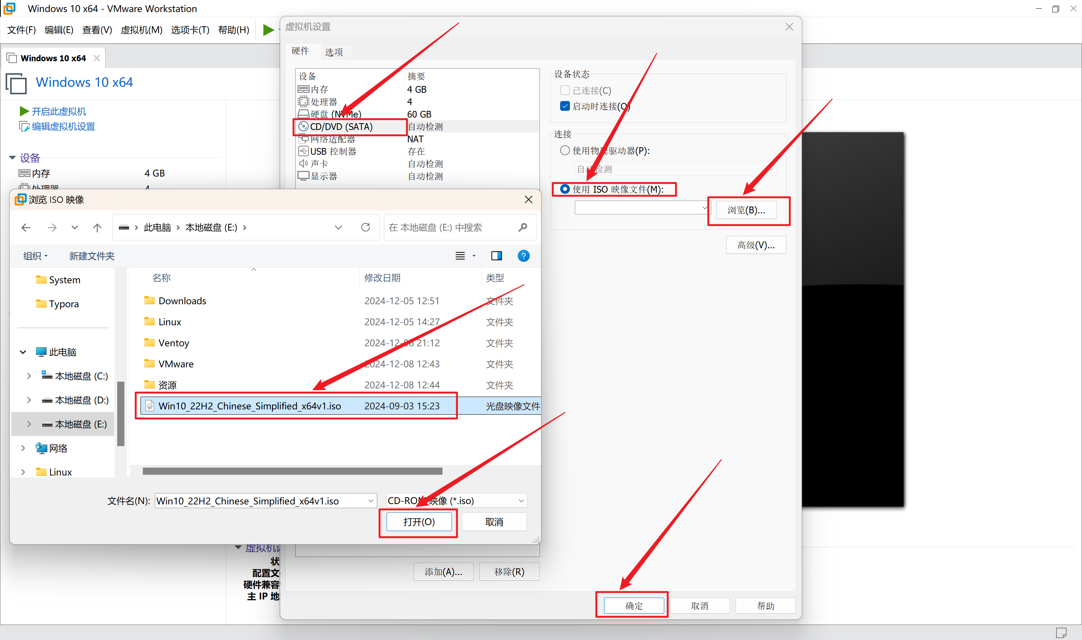The width and height of the screenshot is (1082, 640).
Task: Click the refresh icon in file dialog address bar
Action: point(365,227)
